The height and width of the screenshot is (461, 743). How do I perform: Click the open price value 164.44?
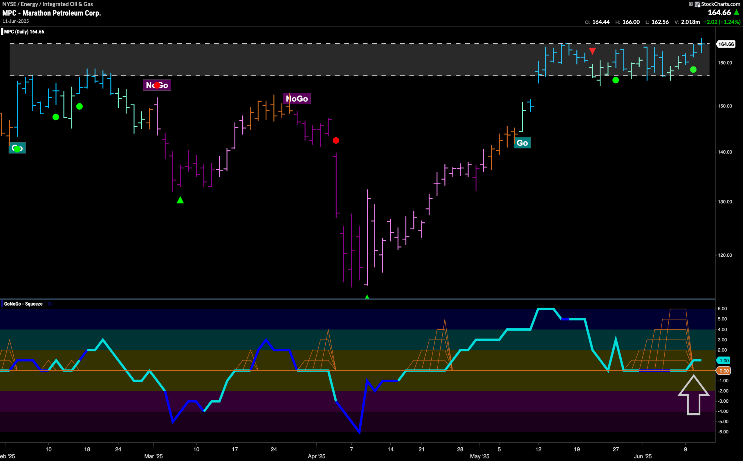point(601,22)
